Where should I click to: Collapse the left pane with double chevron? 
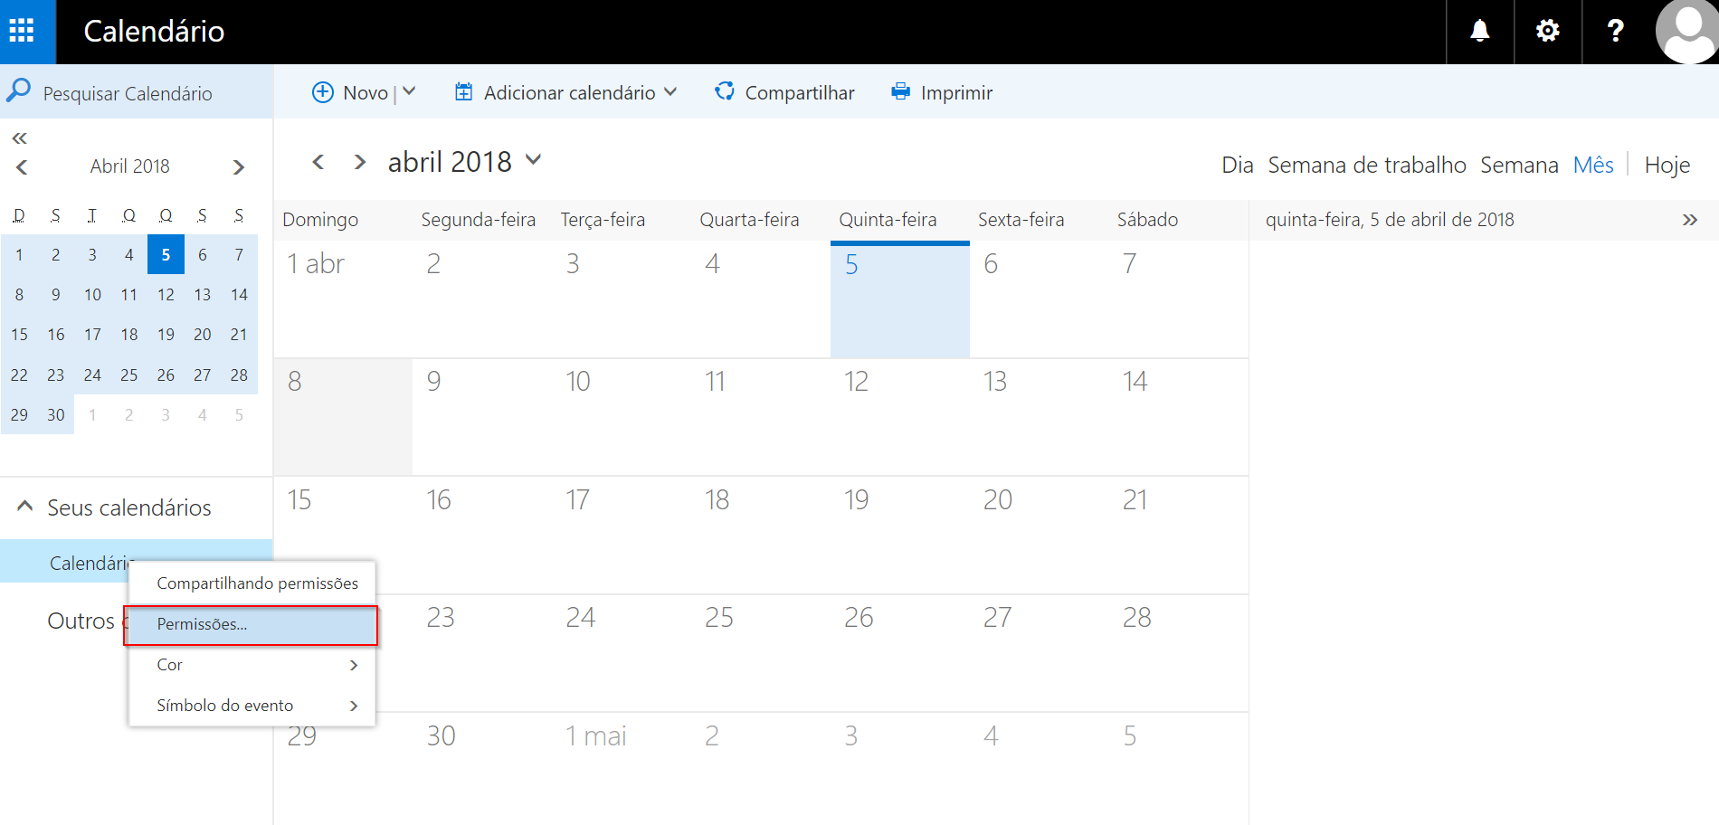(20, 138)
